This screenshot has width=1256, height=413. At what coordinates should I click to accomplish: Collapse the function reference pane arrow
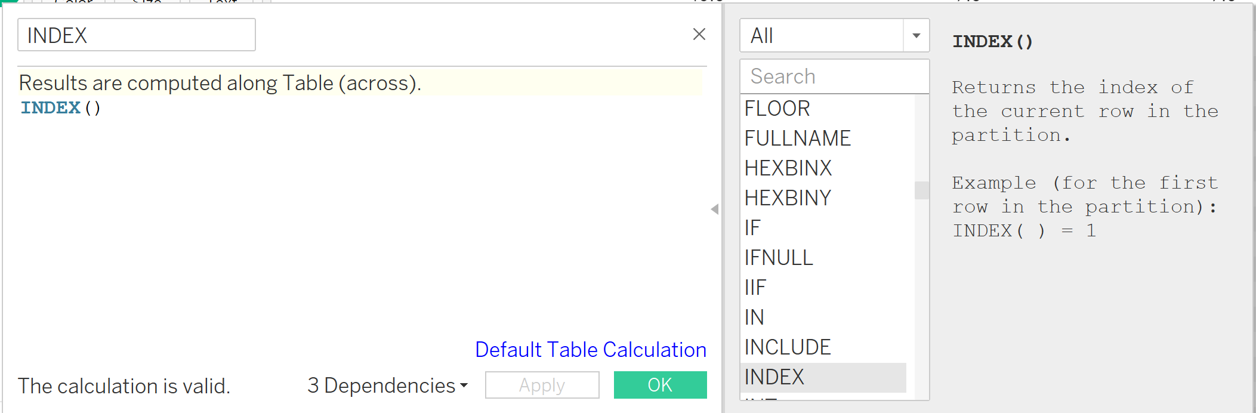click(x=715, y=209)
